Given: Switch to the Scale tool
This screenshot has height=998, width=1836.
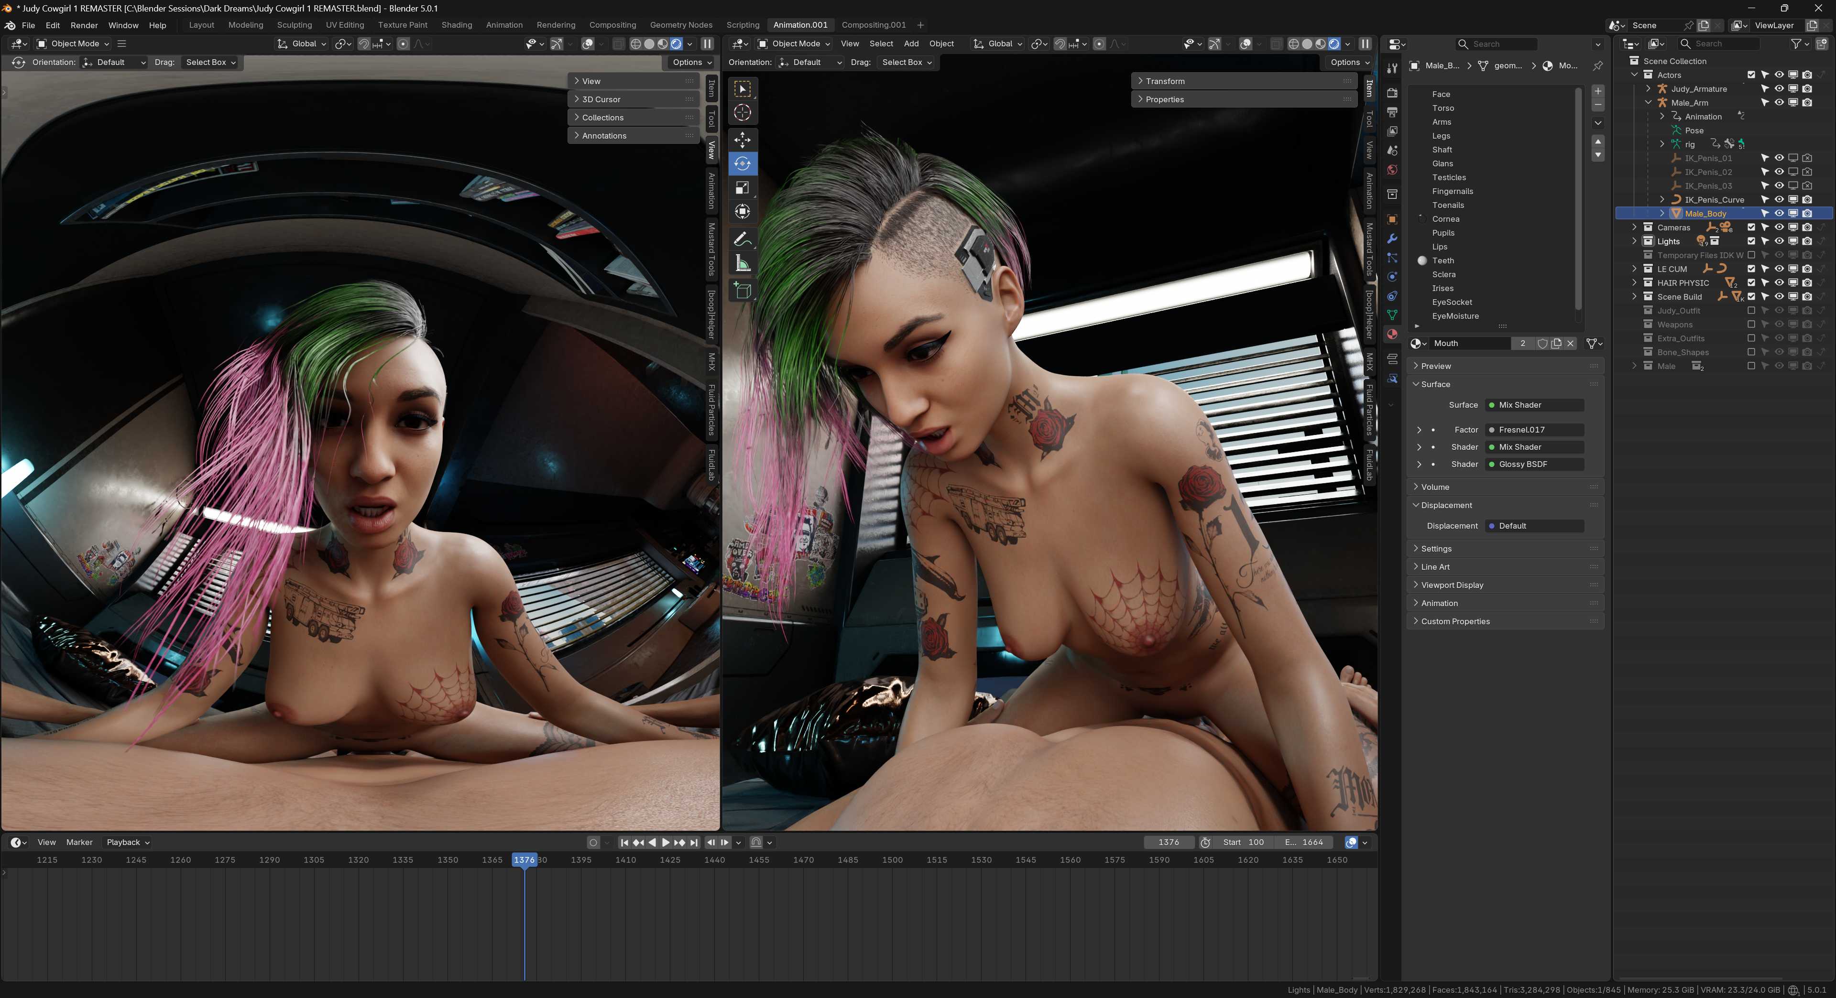Looking at the screenshot, I should coord(743,187).
